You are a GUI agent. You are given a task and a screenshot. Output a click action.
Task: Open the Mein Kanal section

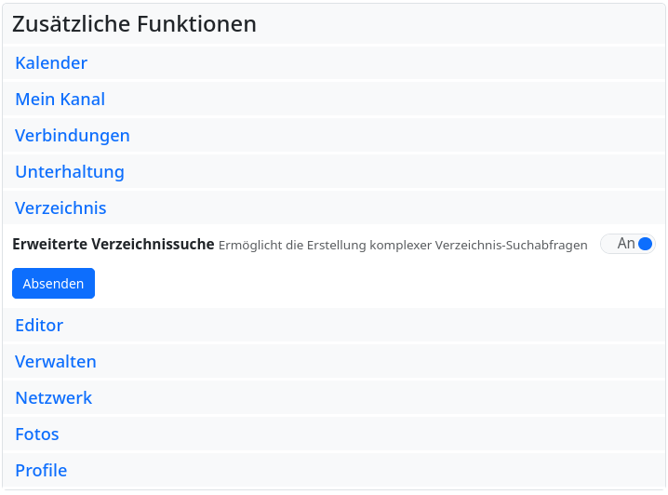coord(60,100)
